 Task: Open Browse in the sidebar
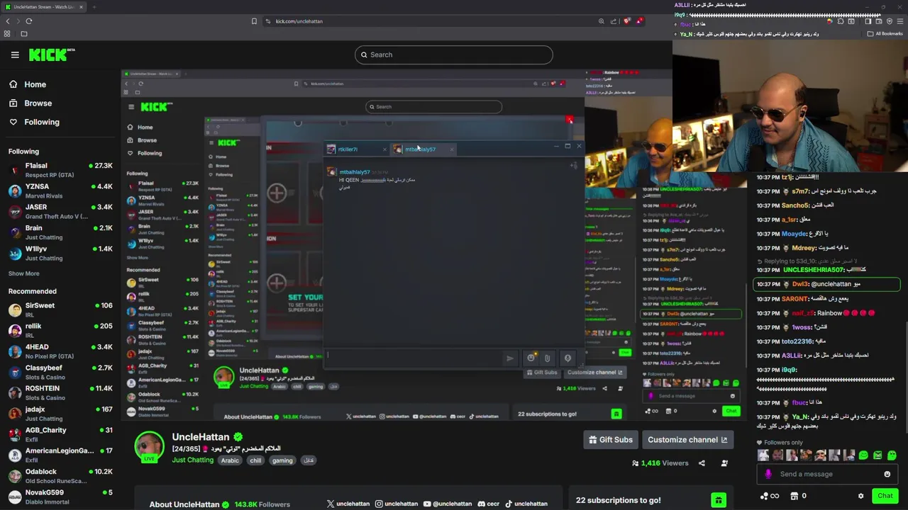pos(31,103)
